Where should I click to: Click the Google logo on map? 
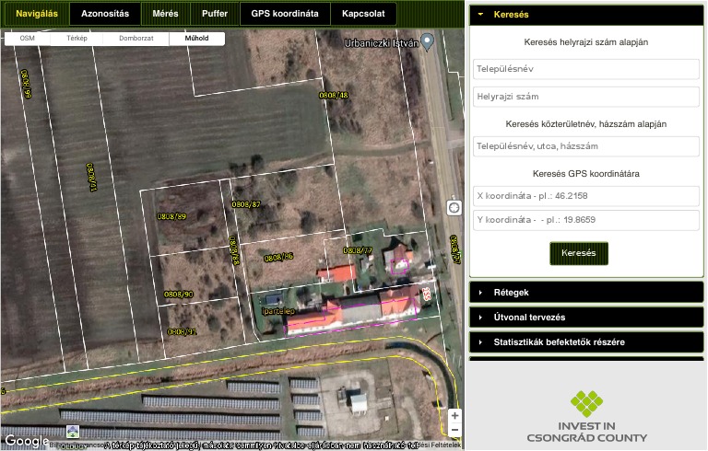[x=26, y=442]
